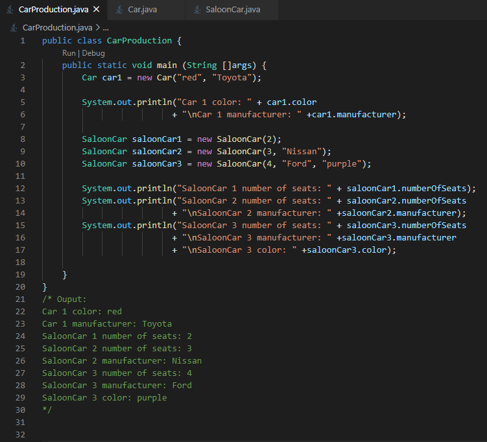Click "Ford" string on line 10

click(x=296, y=164)
